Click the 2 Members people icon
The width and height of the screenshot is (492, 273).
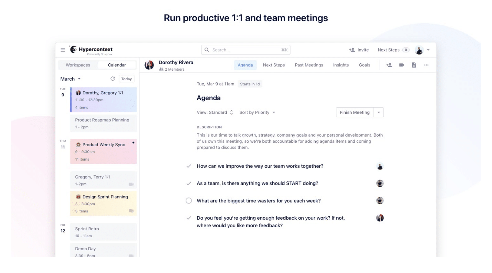(x=161, y=69)
